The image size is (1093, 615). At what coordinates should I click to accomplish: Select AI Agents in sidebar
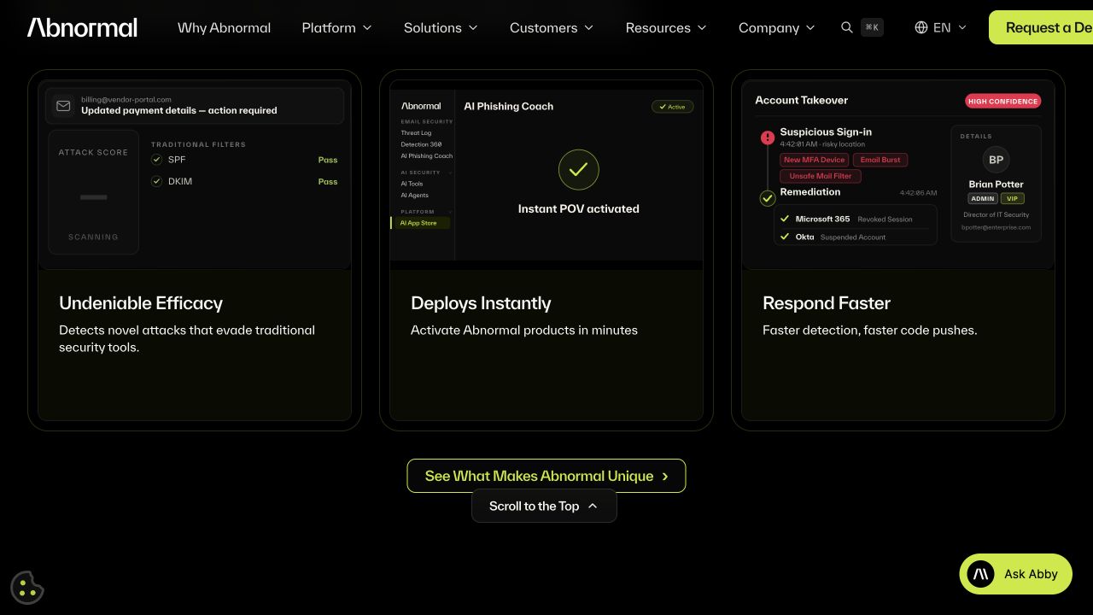(x=414, y=196)
